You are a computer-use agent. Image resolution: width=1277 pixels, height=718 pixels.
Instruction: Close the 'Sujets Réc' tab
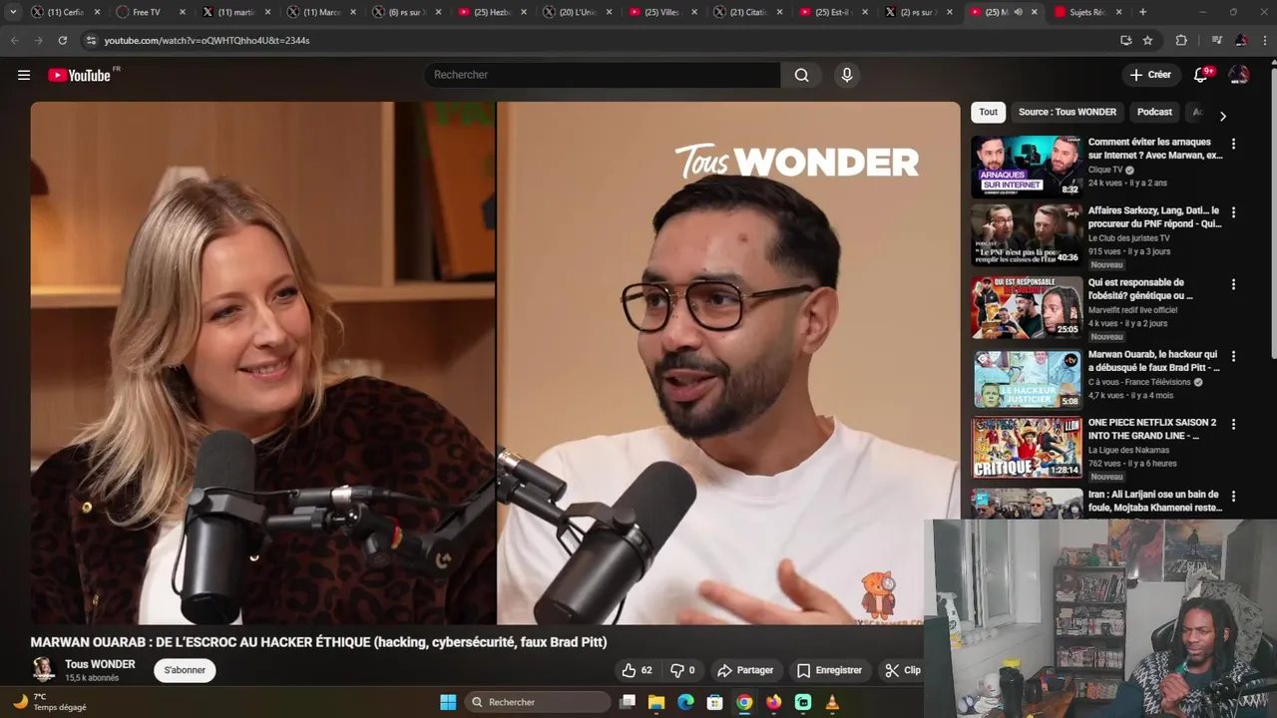1117,12
